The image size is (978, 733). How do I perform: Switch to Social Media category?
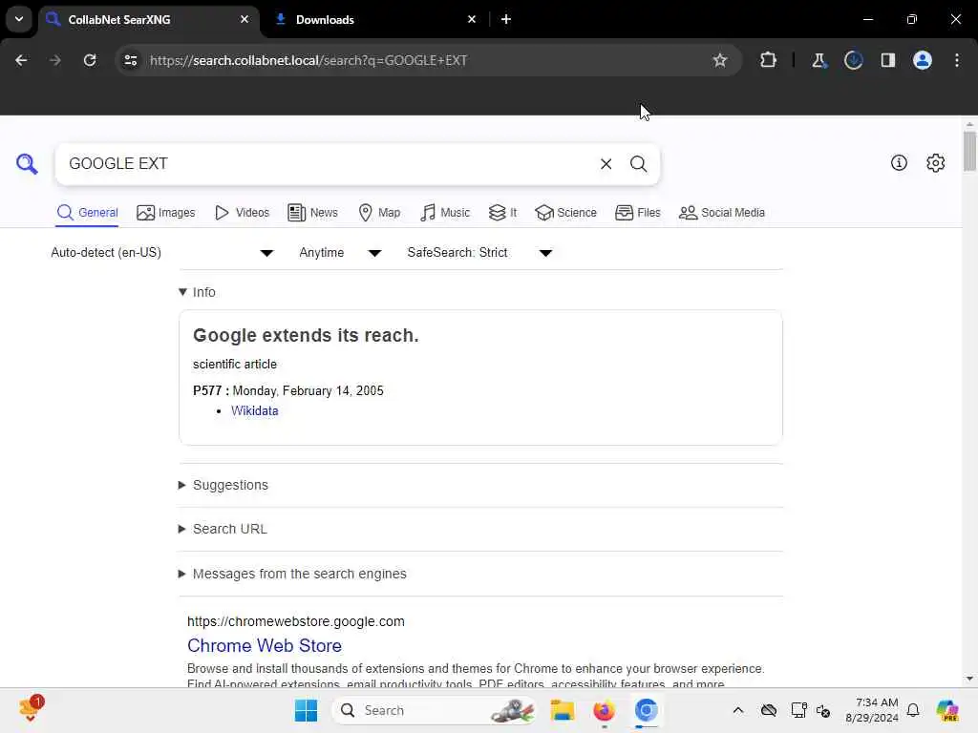[x=722, y=213]
